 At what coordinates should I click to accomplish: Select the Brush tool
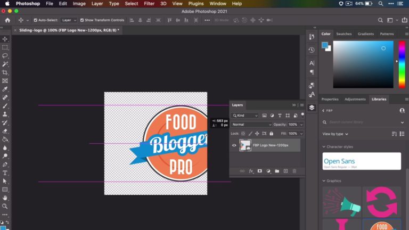point(5,106)
